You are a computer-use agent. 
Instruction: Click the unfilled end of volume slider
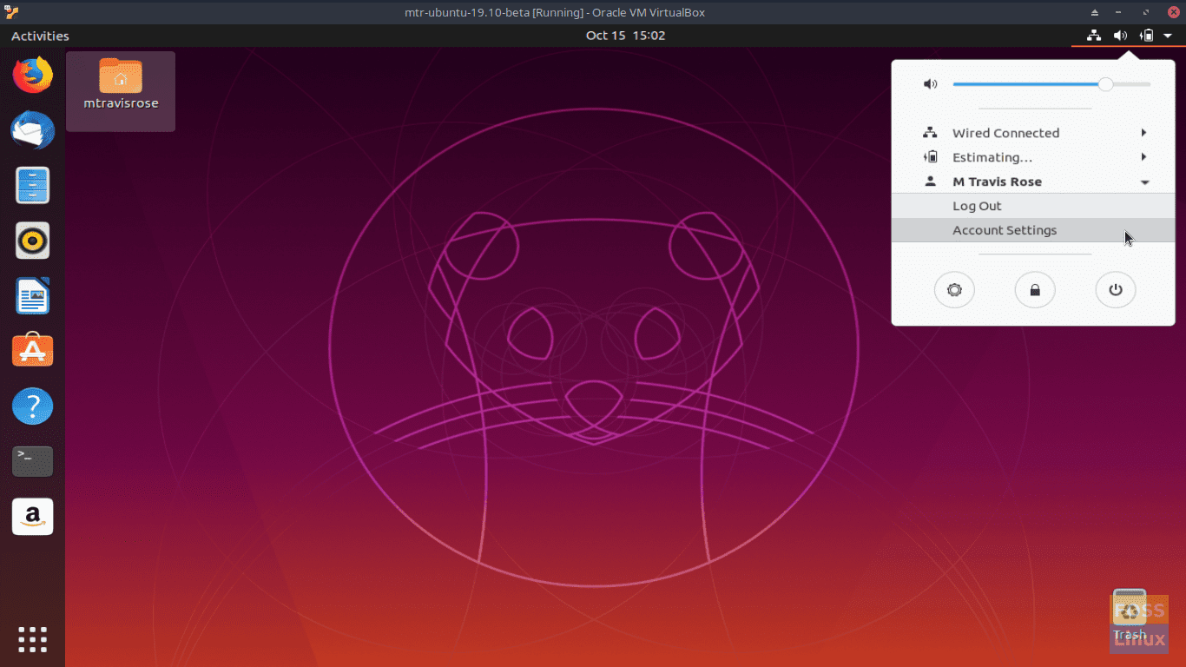tap(1132, 84)
